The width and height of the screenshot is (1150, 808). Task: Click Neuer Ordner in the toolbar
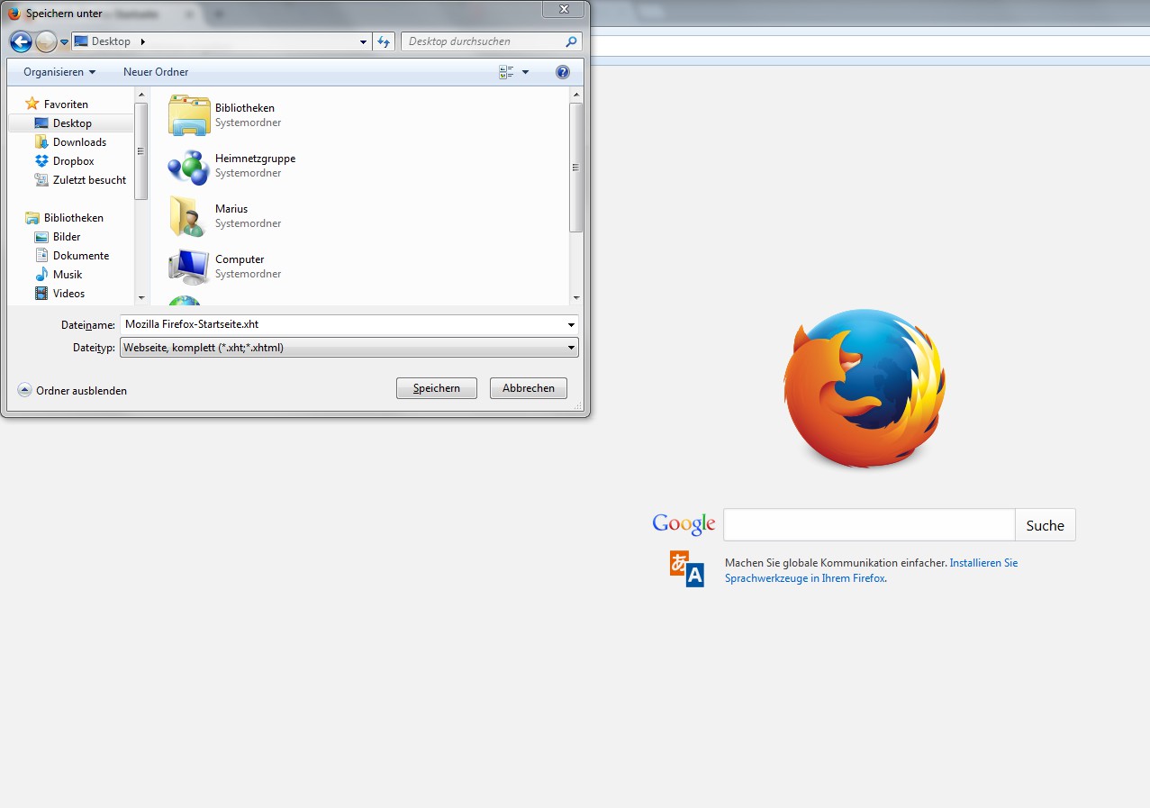156,72
